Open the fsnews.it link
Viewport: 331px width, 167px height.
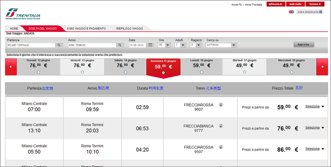point(315,4)
